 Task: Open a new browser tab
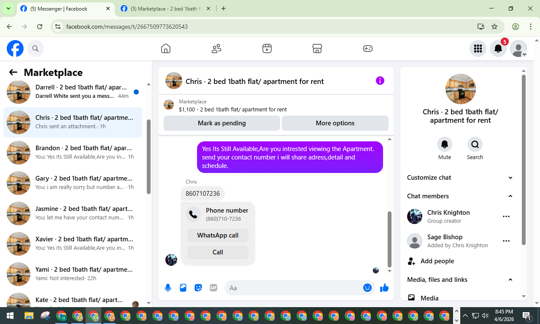224,8
